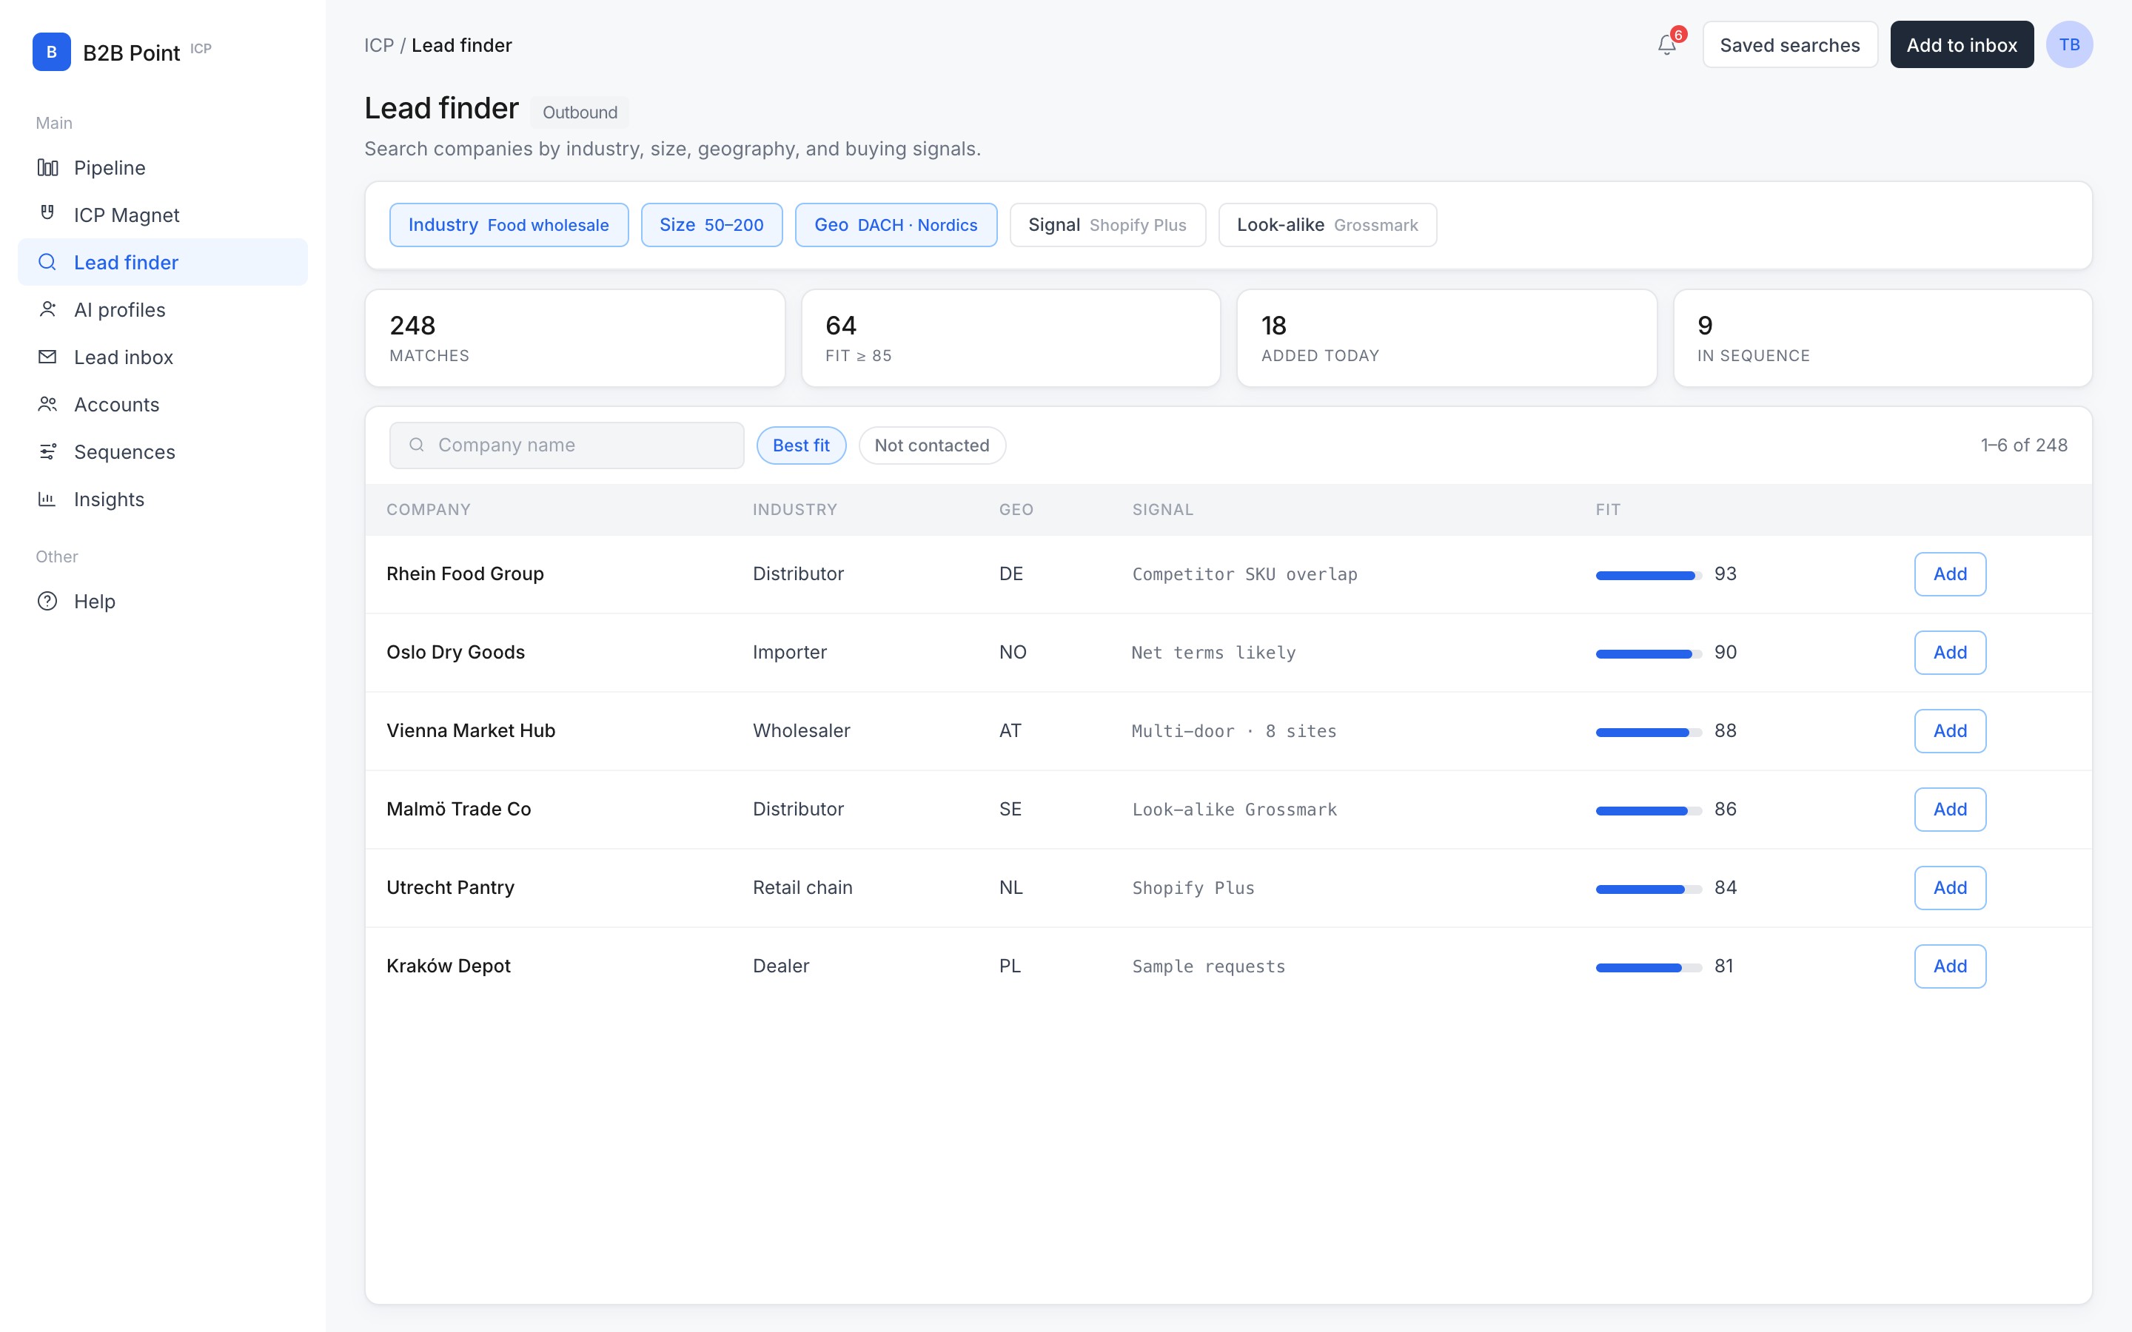Toggle Best fit sort chip

(x=801, y=445)
